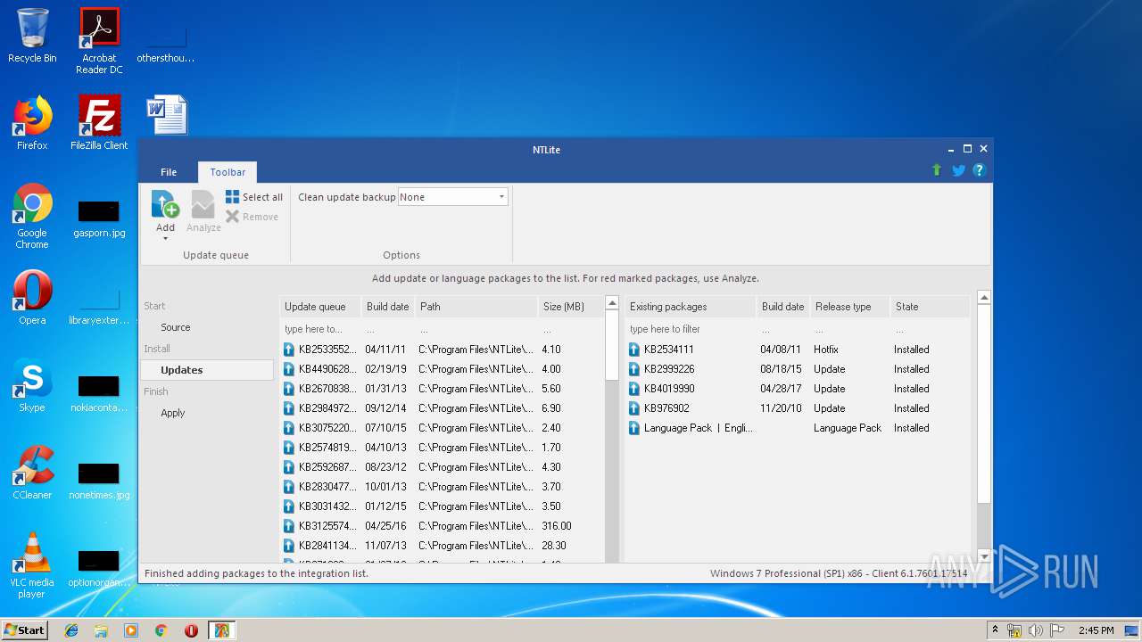Select KB2841134 update icon in queue
The width and height of the screenshot is (1142, 642).
point(289,546)
